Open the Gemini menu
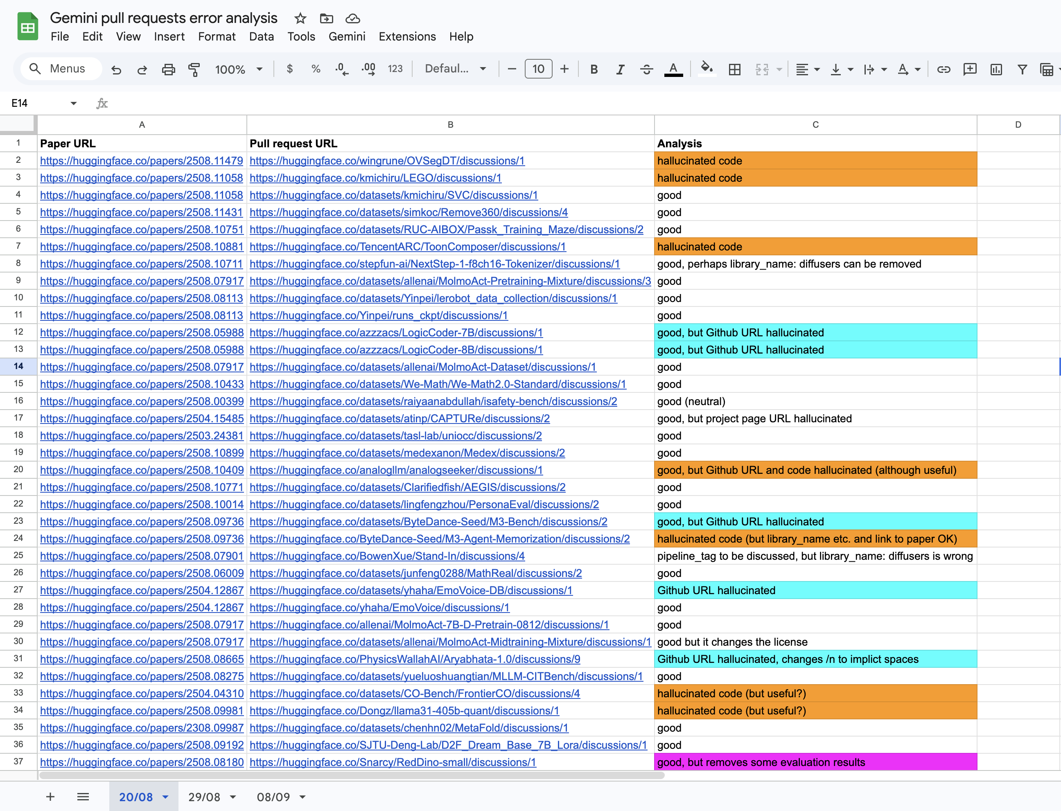Image resolution: width=1061 pixels, height=811 pixels. tap(347, 37)
